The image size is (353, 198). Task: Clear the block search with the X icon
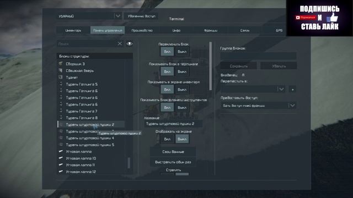[x=120, y=44]
